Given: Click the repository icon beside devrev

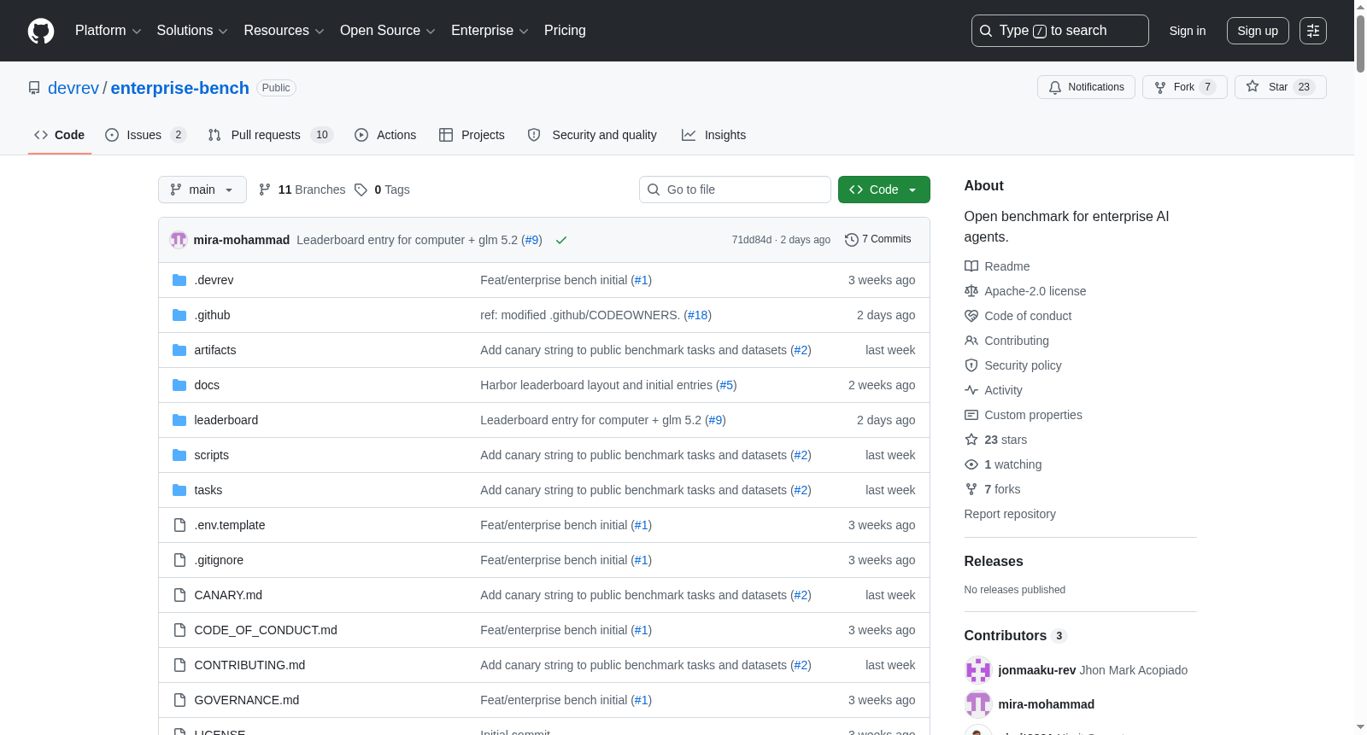Looking at the screenshot, I should (34, 88).
